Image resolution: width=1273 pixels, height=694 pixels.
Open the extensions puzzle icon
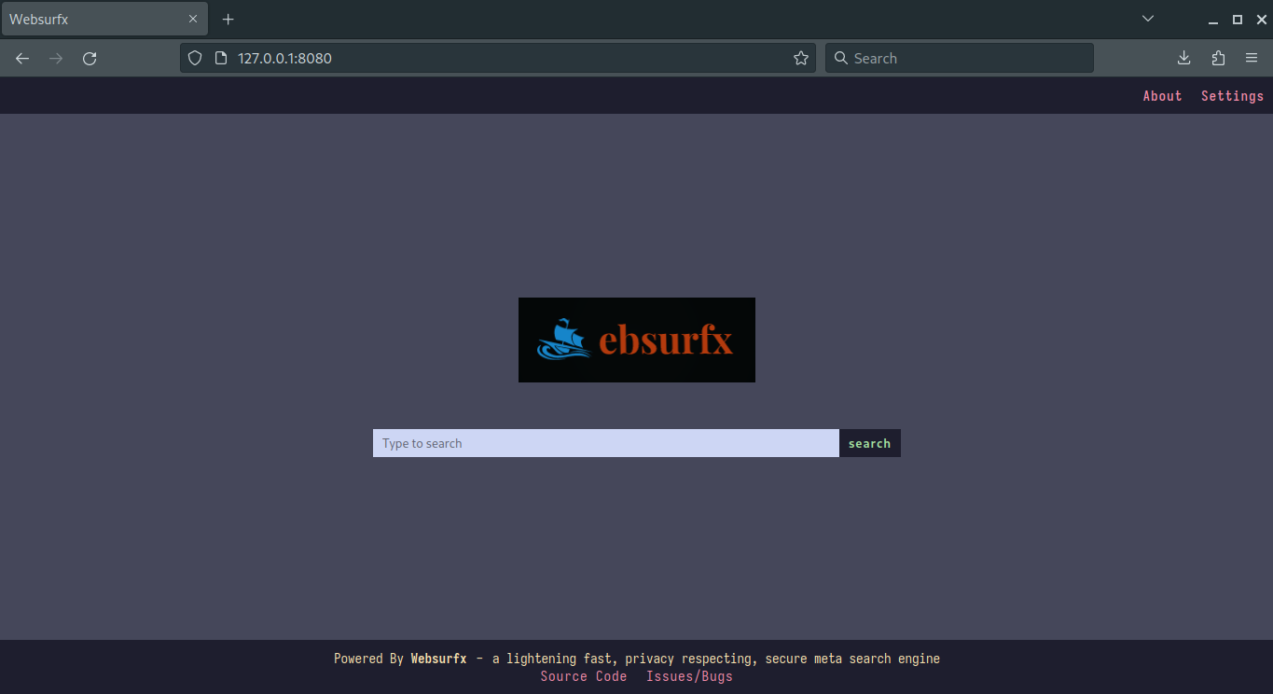tap(1218, 58)
